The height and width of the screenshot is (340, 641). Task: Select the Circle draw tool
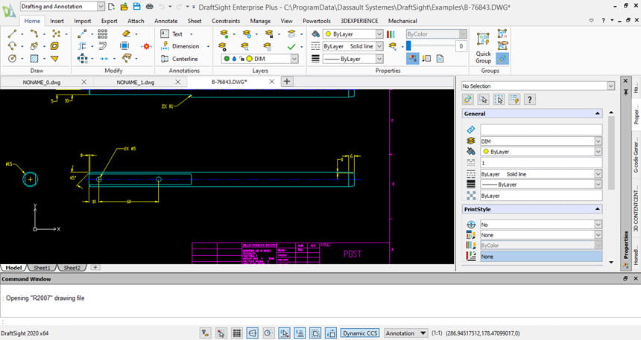12,58
